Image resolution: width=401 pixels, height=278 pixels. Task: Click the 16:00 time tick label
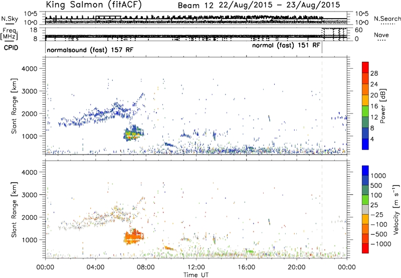[246, 267]
